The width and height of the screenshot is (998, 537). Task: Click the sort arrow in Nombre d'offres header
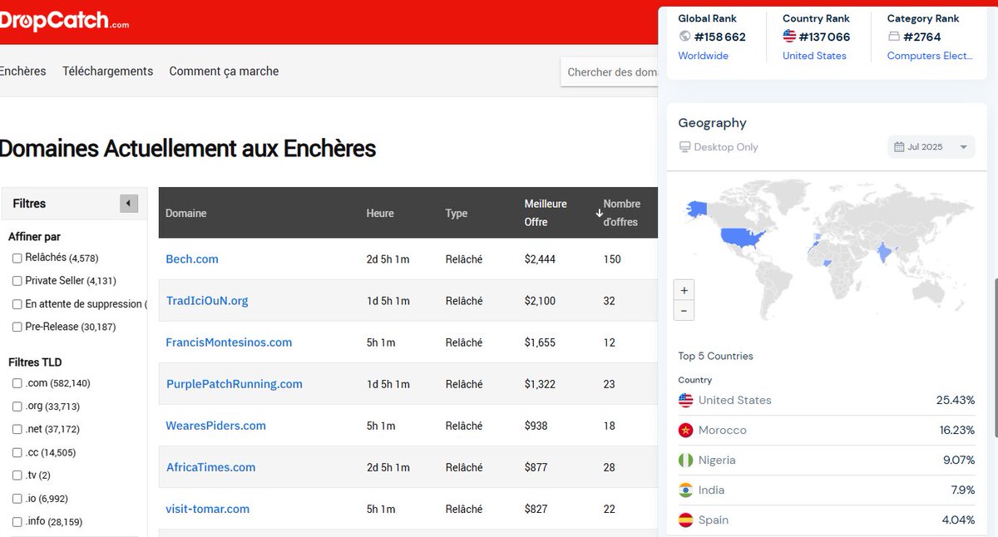[599, 214]
